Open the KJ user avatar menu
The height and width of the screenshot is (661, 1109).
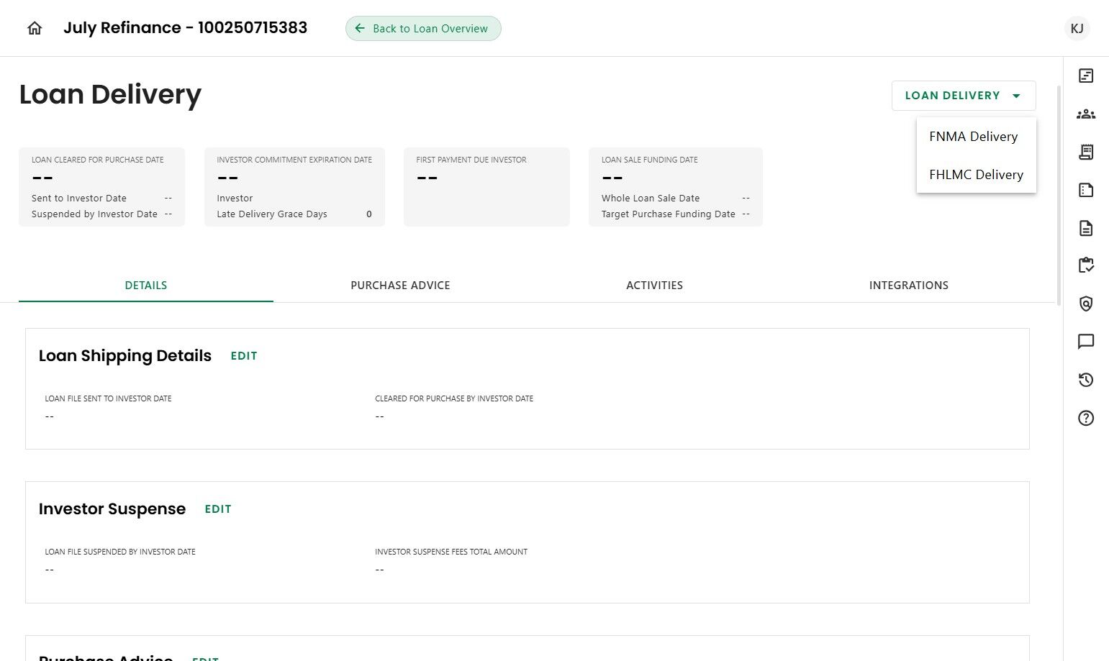coord(1077,29)
